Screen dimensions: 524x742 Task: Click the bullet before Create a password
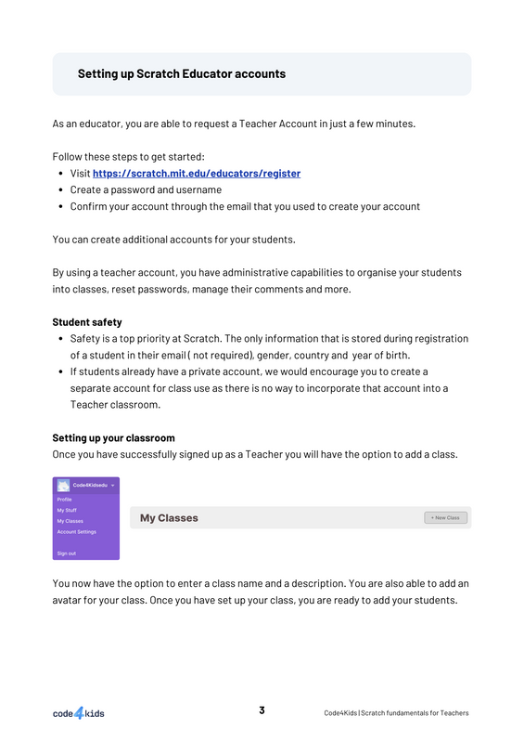click(60, 190)
